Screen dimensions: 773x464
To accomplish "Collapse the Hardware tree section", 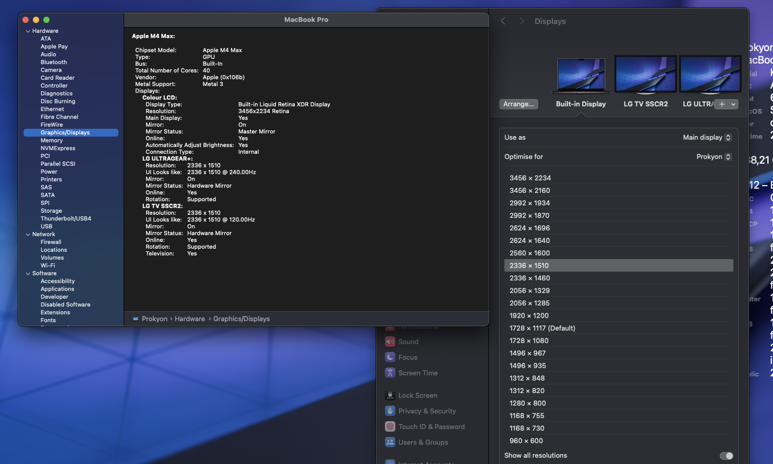I will 28,31.
